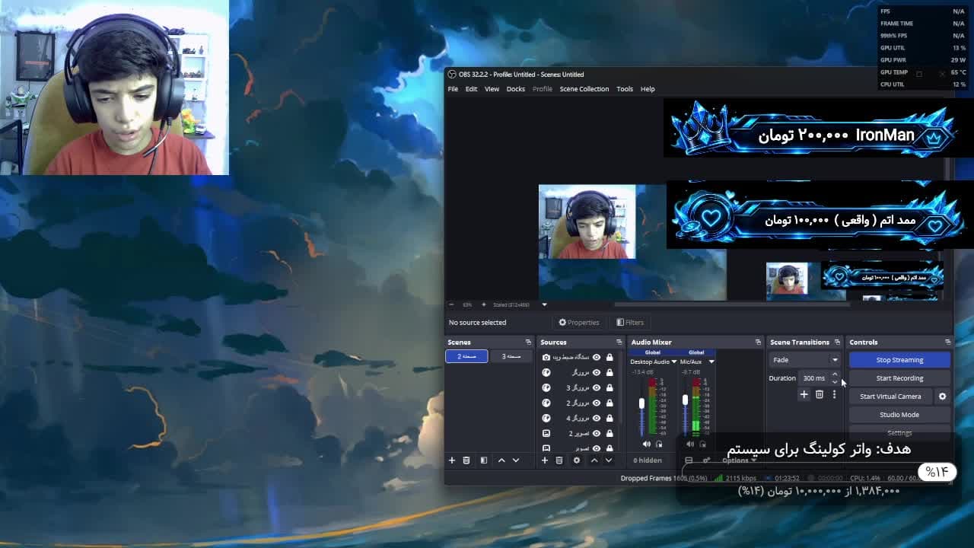Click Start Recording button

click(899, 378)
